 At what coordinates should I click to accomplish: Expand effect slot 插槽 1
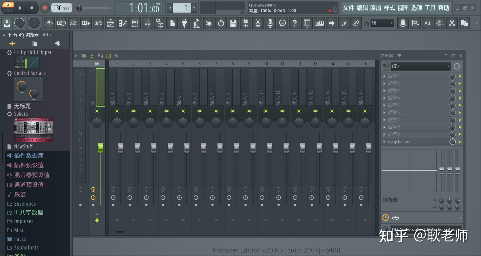coord(384,76)
